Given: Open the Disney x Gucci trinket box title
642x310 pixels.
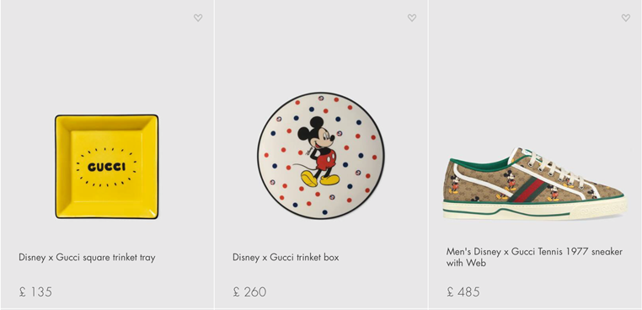Looking at the screenshot, I should (x=286, y=258).
